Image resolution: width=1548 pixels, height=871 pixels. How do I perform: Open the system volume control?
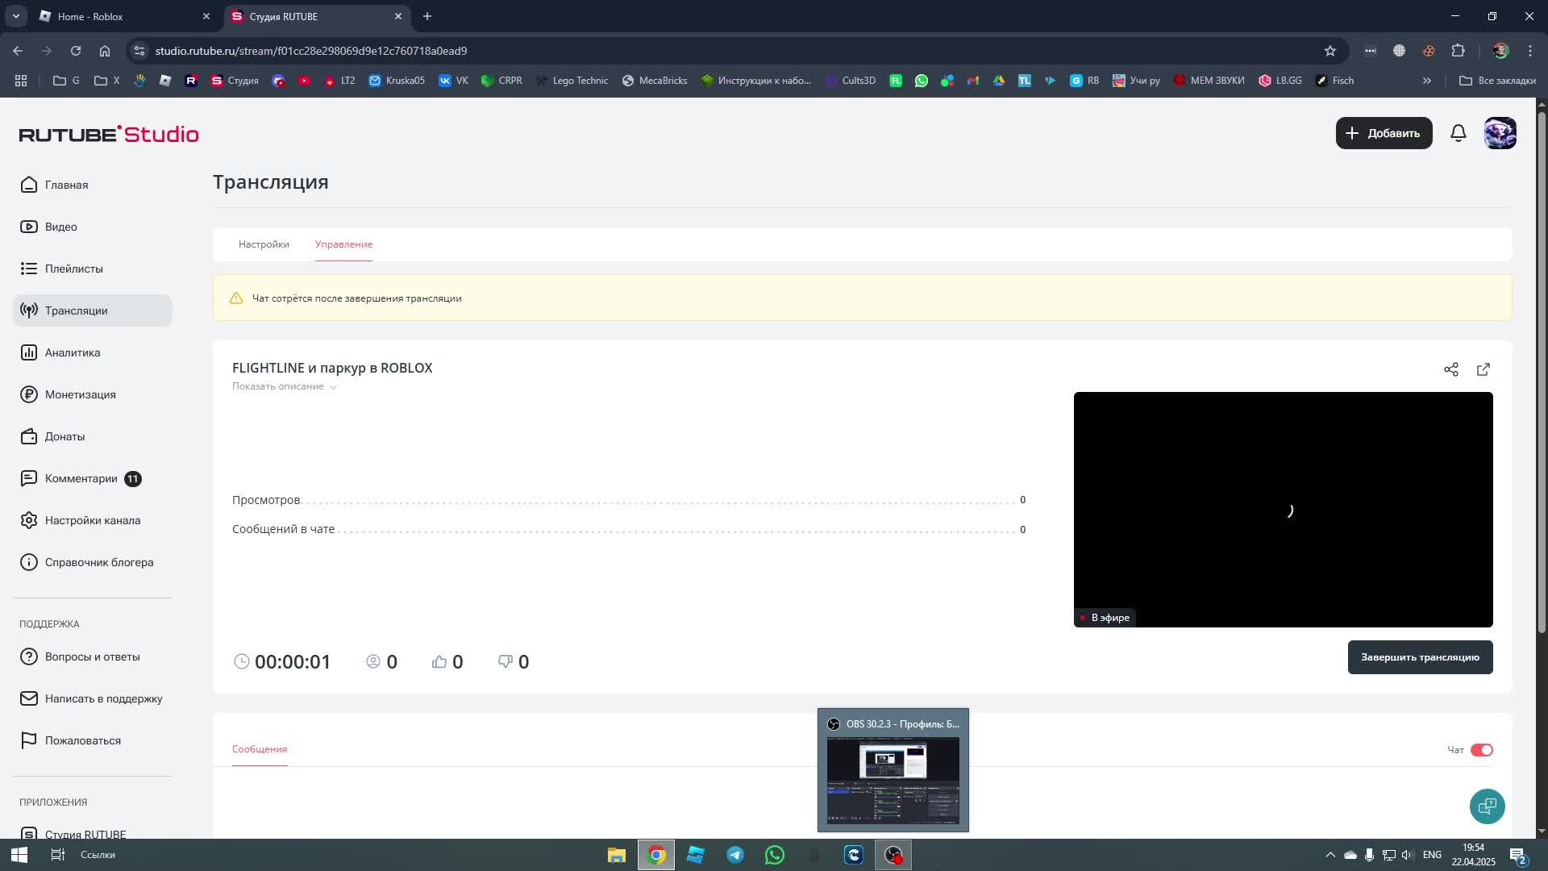coord(1408,855)
